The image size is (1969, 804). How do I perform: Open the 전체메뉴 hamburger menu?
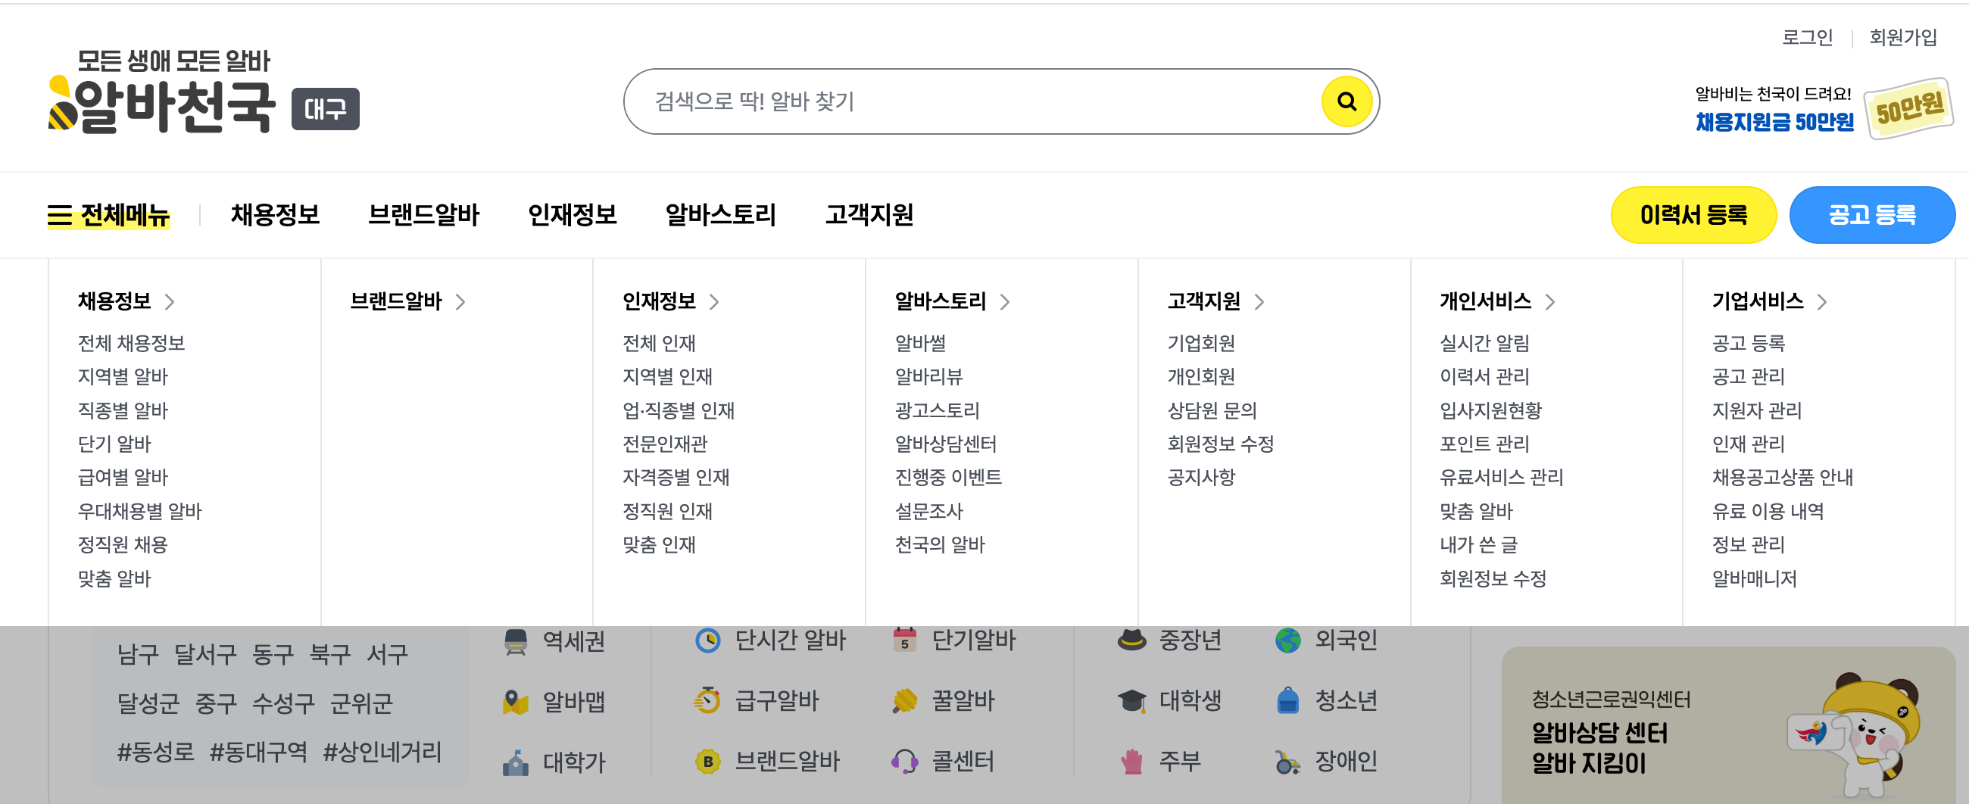(x=110, y=215)
